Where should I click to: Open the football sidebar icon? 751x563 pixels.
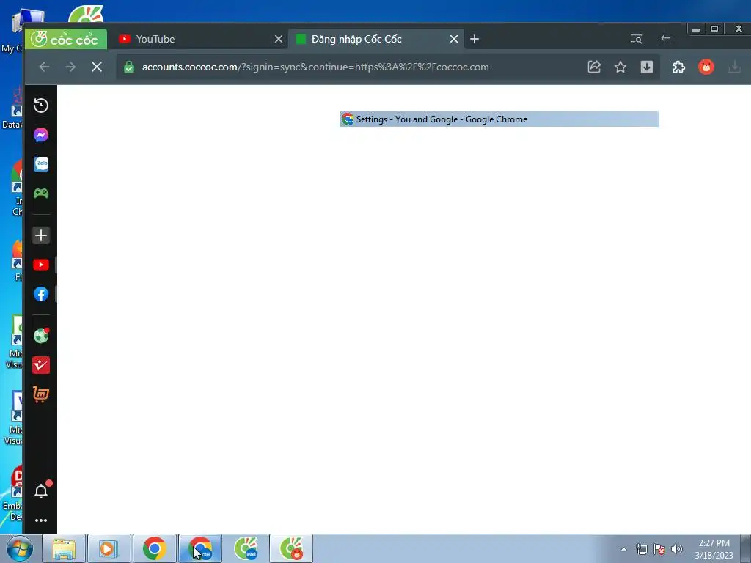coord(41,336)
